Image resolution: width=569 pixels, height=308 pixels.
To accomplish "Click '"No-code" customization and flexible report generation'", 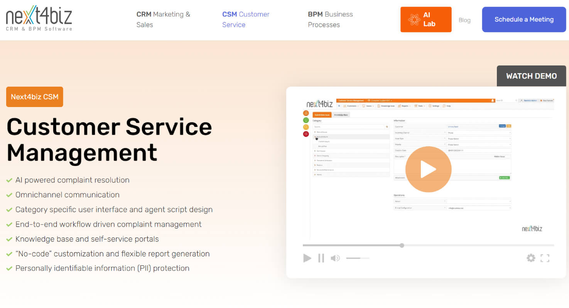I will [113, 254].
